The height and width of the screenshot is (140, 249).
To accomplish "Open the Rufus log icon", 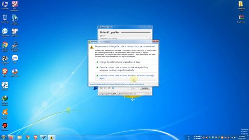I will pyautogui.click(x=113, y=88).
